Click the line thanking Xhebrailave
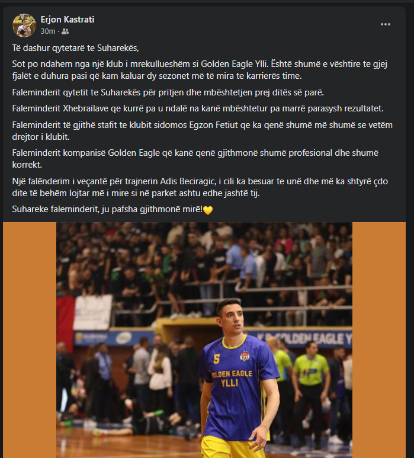414x458 pixels. [x=198, y=108]
